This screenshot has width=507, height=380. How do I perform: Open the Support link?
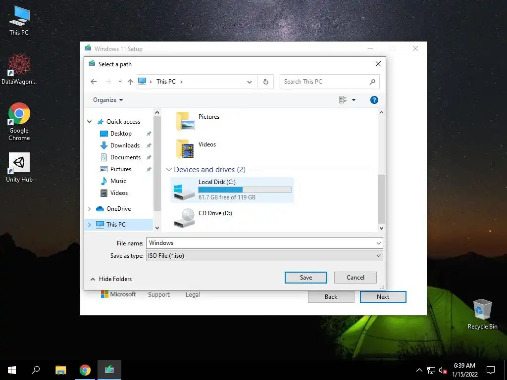click(159, 295)
